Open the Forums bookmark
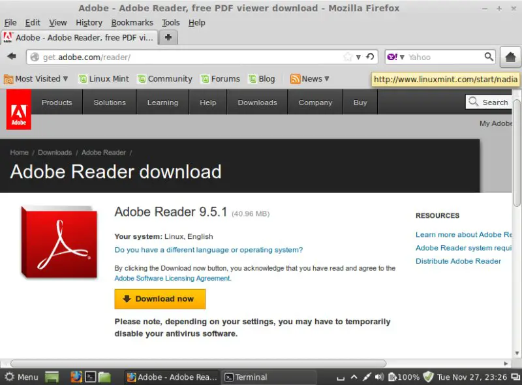The height and width of the screenshot is (385, 522). [x=221, y=79]
